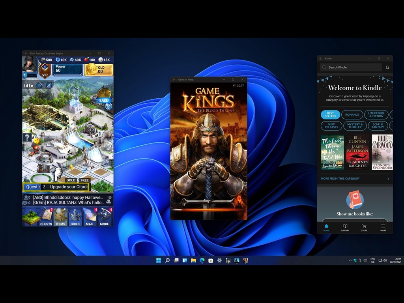Open chat message from Bhndclsddorz
Image resolution: width=404 pixels, height=303 pixels.
point(68,197)
